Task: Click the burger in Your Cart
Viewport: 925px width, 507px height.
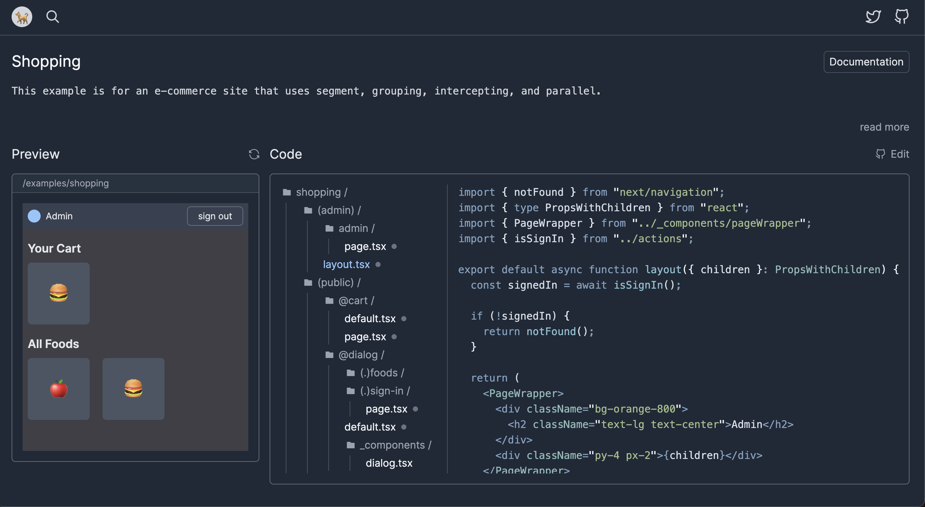Action: pos(58,293)
